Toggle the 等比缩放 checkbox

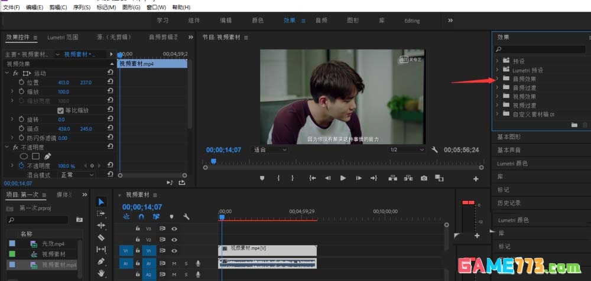click(60, 110)
